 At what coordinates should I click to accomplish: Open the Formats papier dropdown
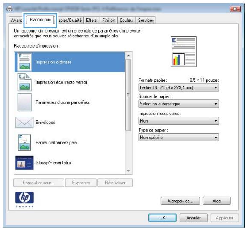[179, 87]
